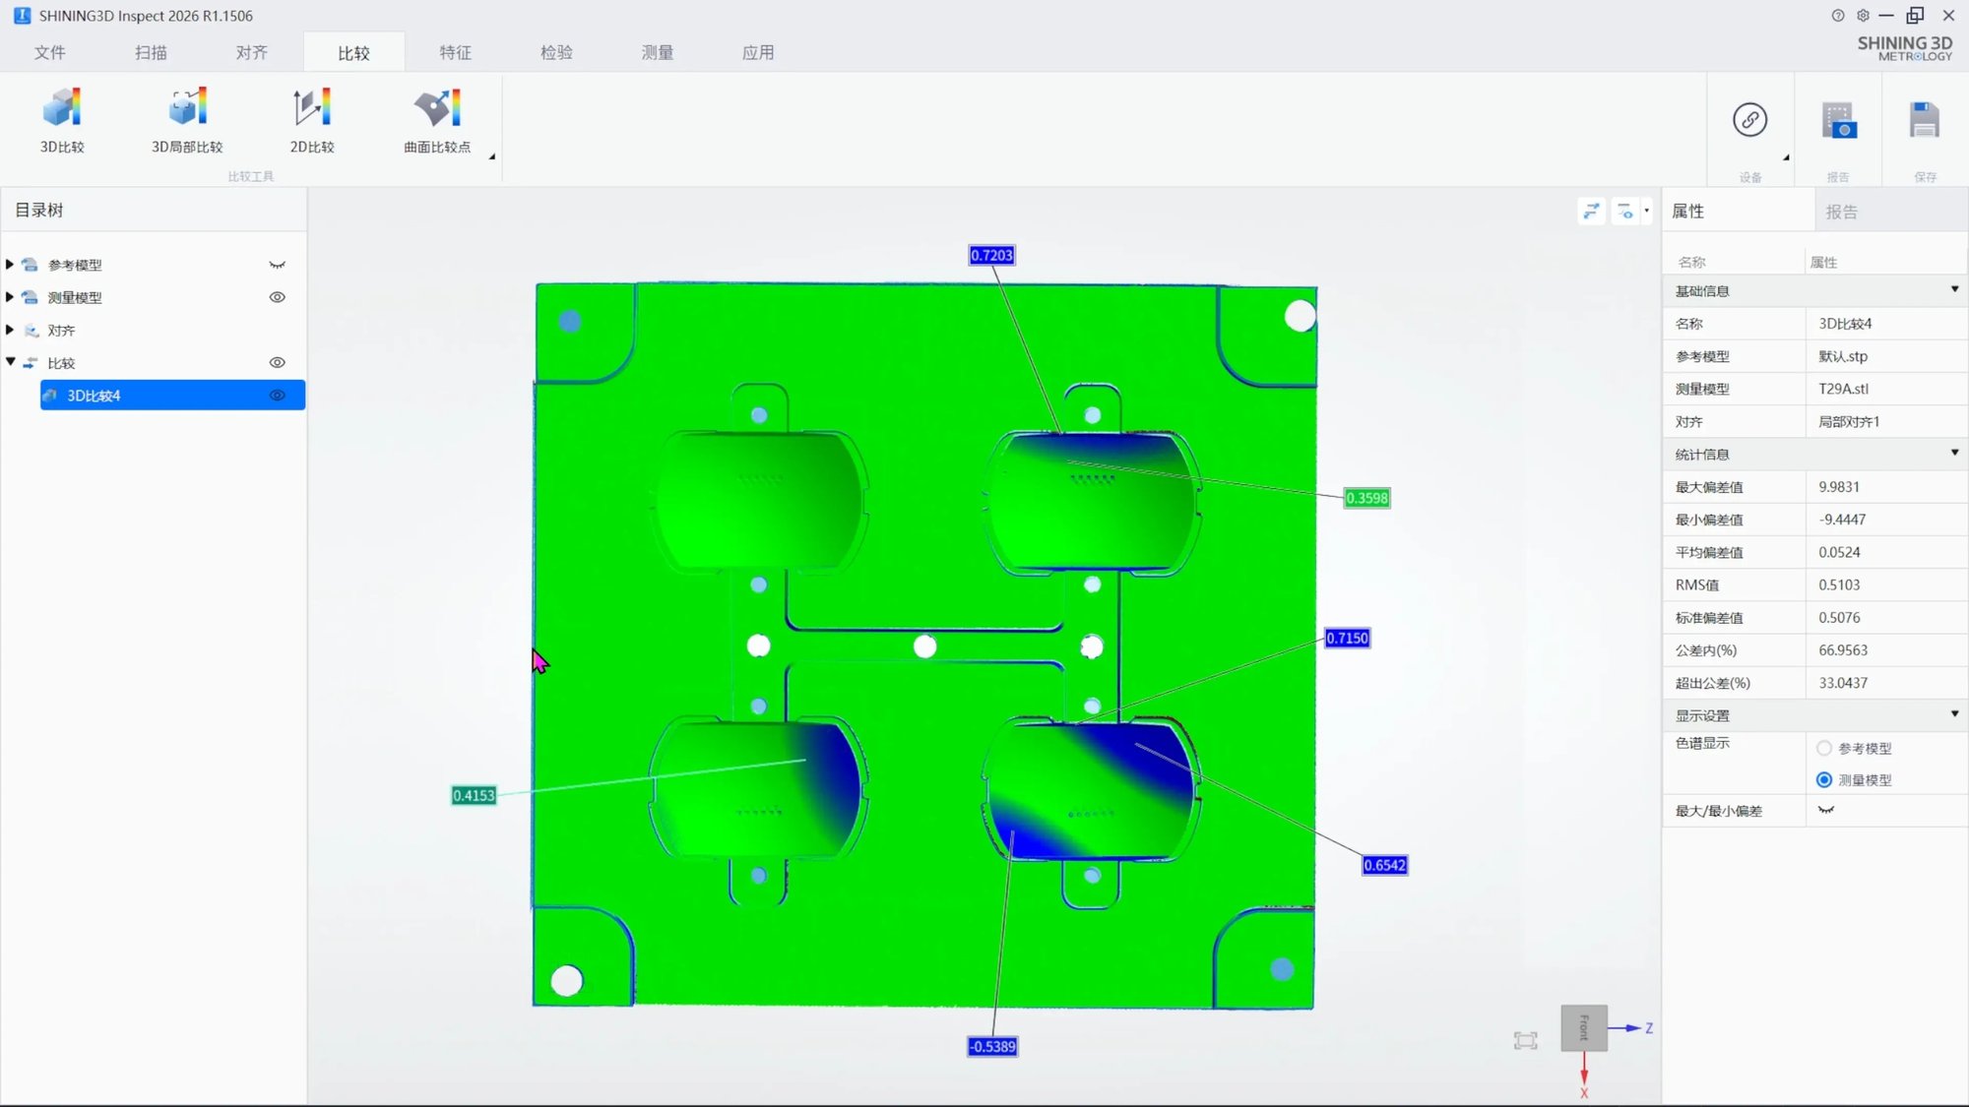The width and height of the screenshot is (1969, 1107).
Task: Expand the comparison tools group launcher
Action: (491, 156)
